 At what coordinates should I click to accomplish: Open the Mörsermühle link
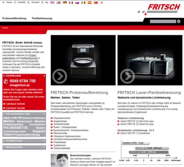tap(60, 133)
